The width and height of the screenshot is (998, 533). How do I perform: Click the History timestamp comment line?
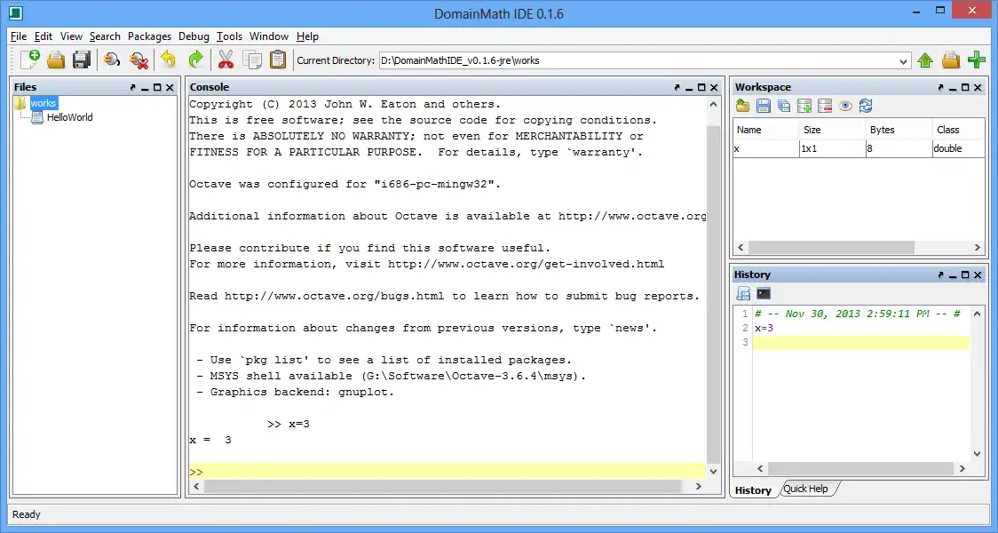tap(858, 314)
